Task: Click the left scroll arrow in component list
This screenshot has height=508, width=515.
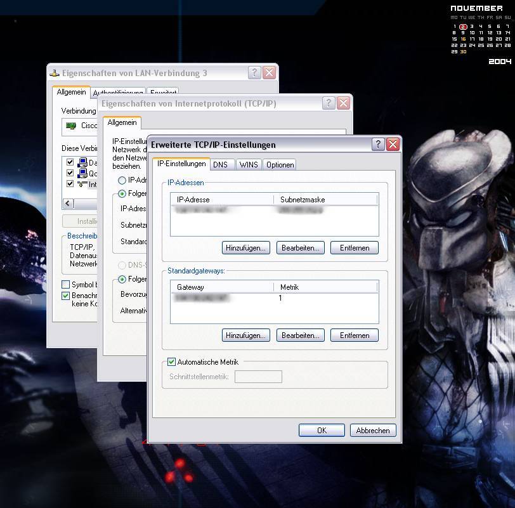Action: point(68,204)
